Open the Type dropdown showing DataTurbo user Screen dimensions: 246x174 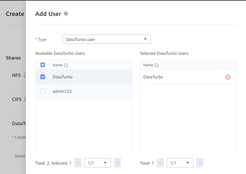107,39
